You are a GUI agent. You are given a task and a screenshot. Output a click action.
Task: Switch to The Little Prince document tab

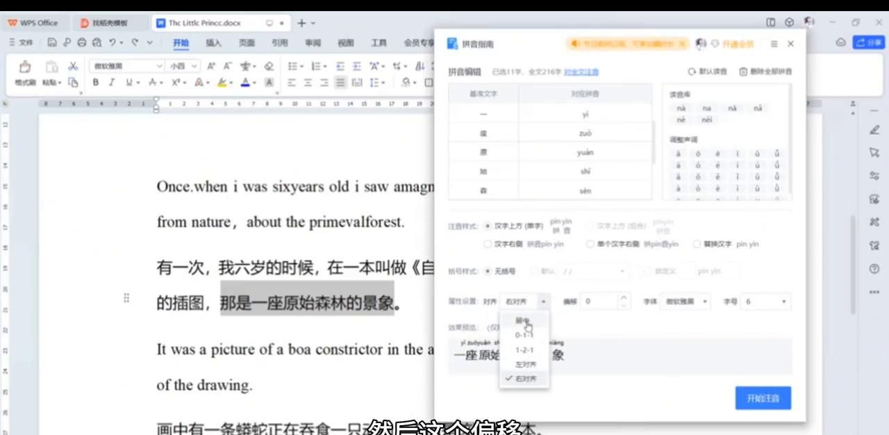[204, 23]
